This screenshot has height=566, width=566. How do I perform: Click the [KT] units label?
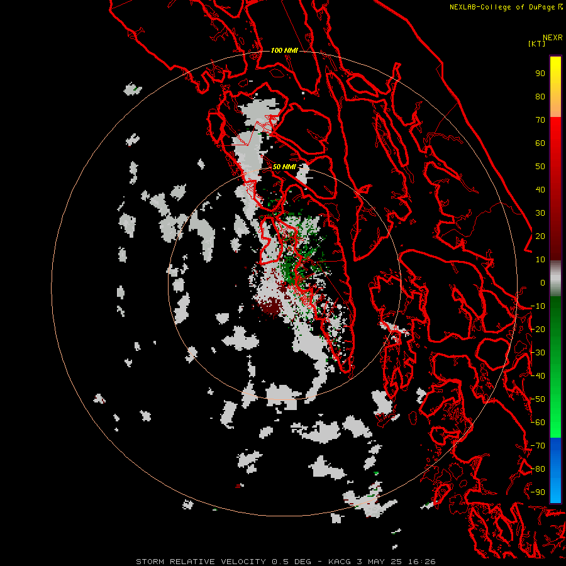coord(536,43)
